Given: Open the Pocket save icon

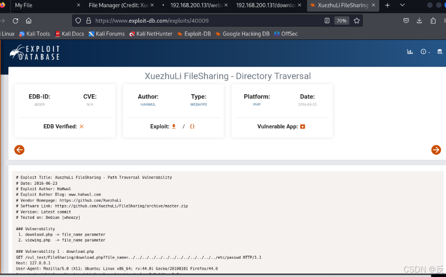Looking at the screenshot, I should pyautogui.click(x=406, y=21).
